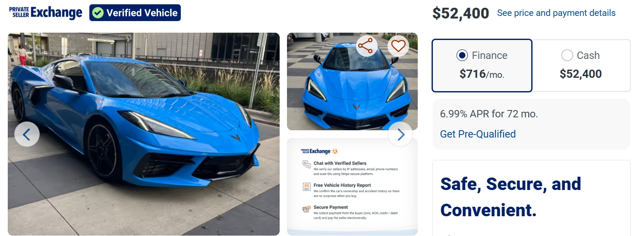The image size is (640, 236).
Task: Click the share icon on car photo
Action: pos(365,46)
